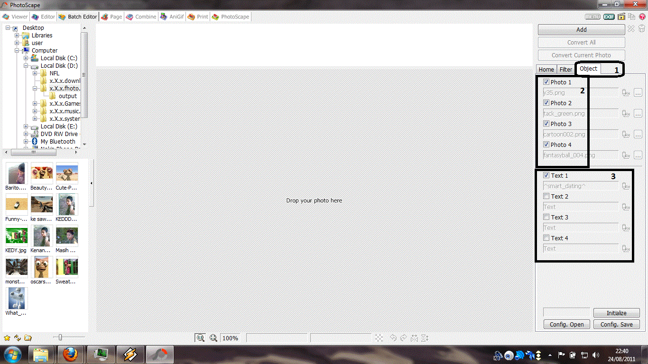648x364 pixels.
Task: Click the explore folder icon
Action: (x=28, y=338)
